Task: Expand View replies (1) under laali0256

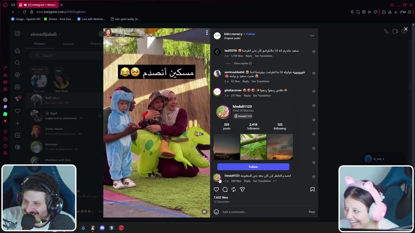Action: pyautogui.click(x=243, y=63)
